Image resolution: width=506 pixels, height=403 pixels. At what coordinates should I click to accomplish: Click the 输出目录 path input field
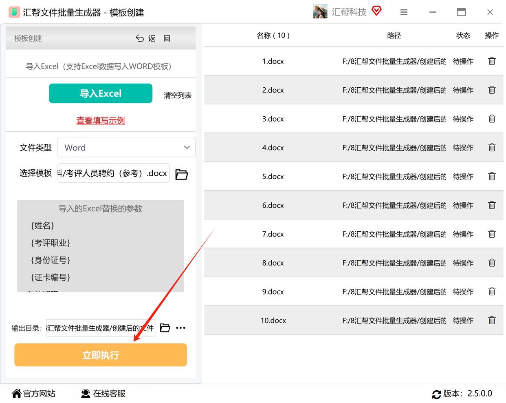[x=101, y=328]
